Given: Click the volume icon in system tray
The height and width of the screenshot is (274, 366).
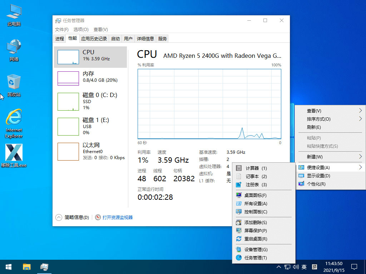Looking at the screenshot, I should click(295, 267).
